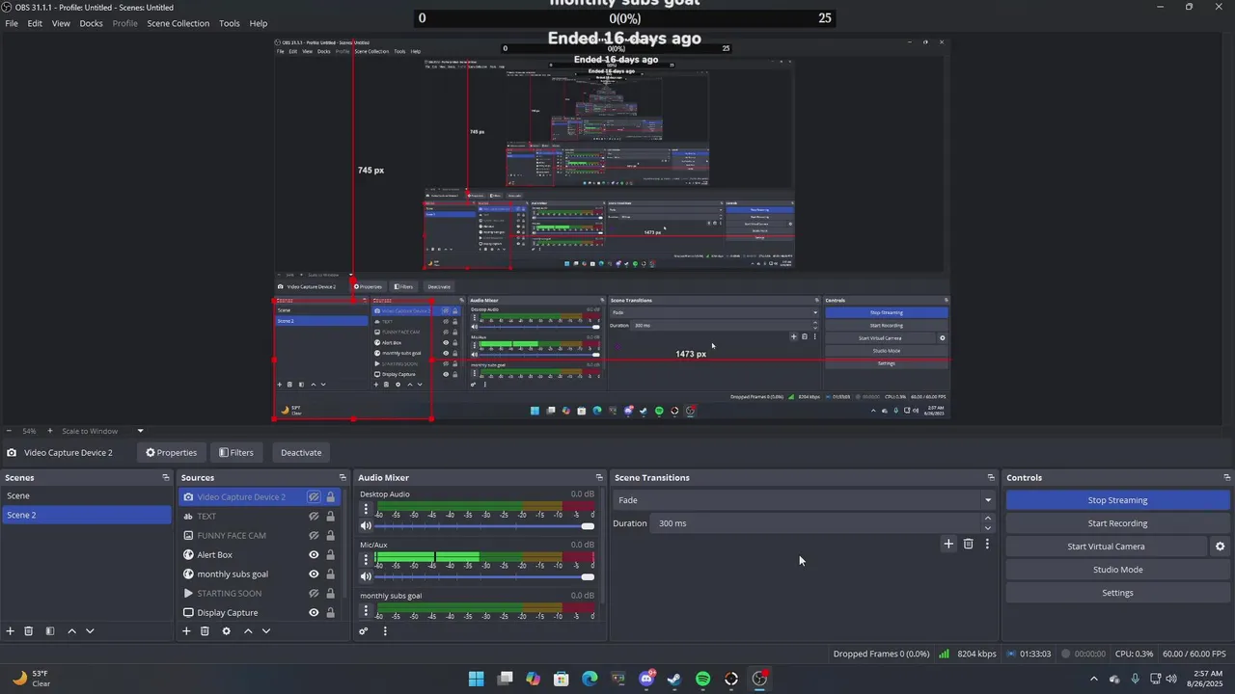The width and height of the screenshot is (1235, 694).
Task: Select the Scene item in Scenes list
Action: pyautogui.click(x=86, y=495)
